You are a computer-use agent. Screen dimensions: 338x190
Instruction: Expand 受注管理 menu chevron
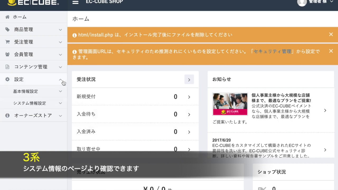coord(60,42)
